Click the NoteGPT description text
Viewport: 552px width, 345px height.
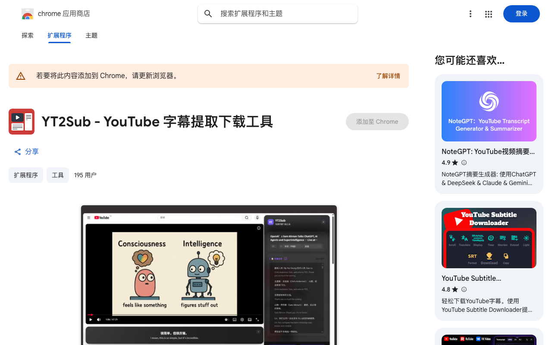489,179
